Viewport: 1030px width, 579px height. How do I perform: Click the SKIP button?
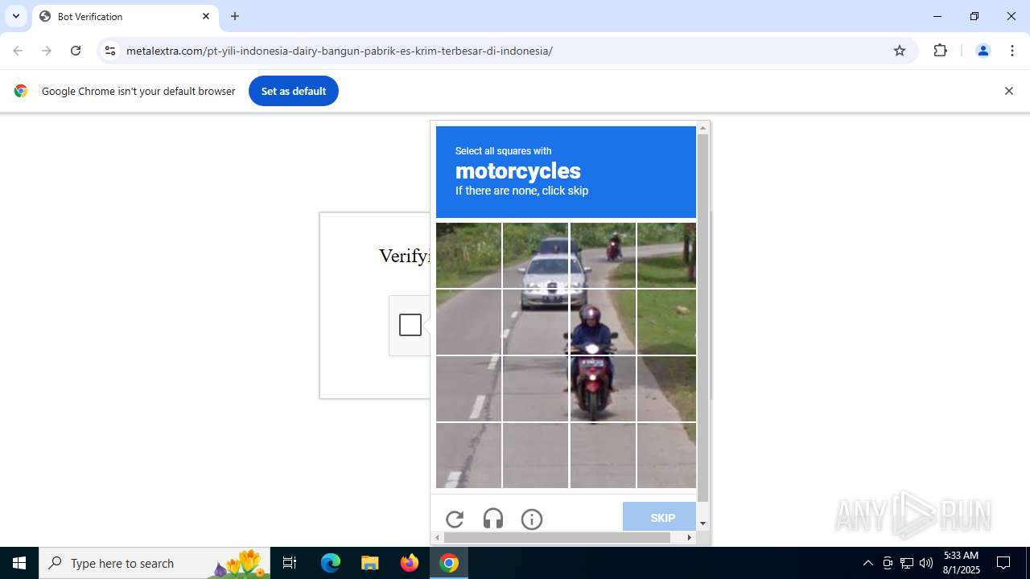[x=659, y=517]
